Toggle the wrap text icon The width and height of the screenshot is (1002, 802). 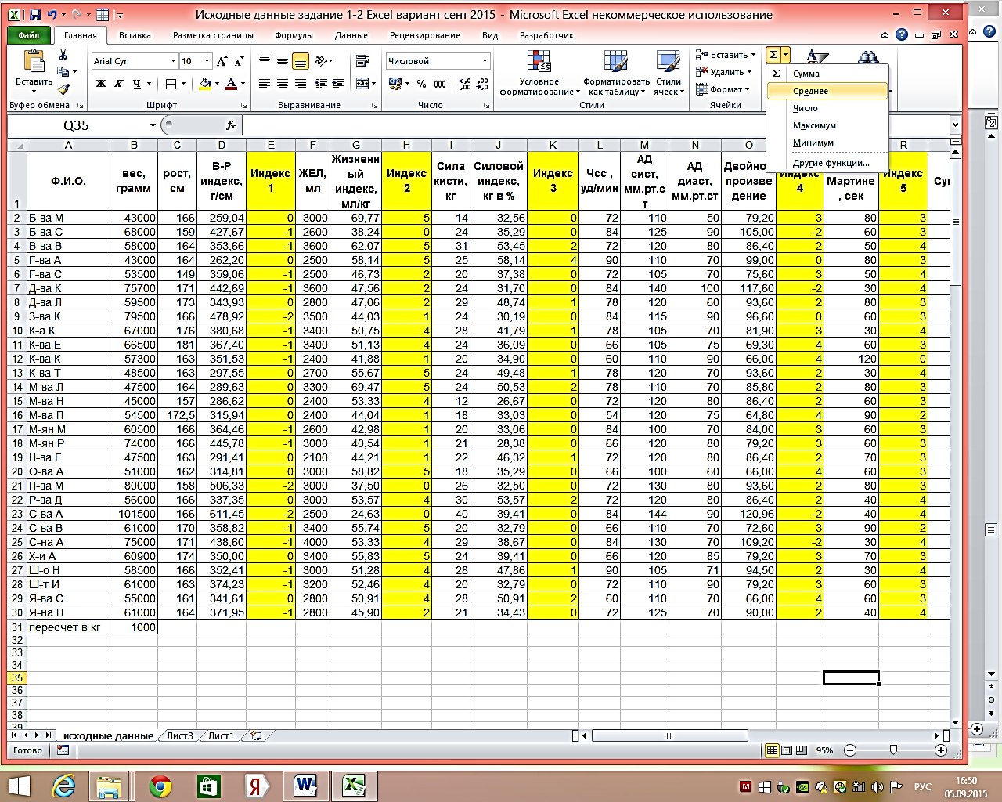[x=362, y=61]
